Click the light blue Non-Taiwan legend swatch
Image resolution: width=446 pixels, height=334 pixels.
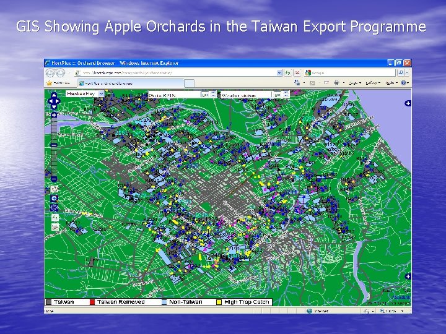tap(164, 302)
